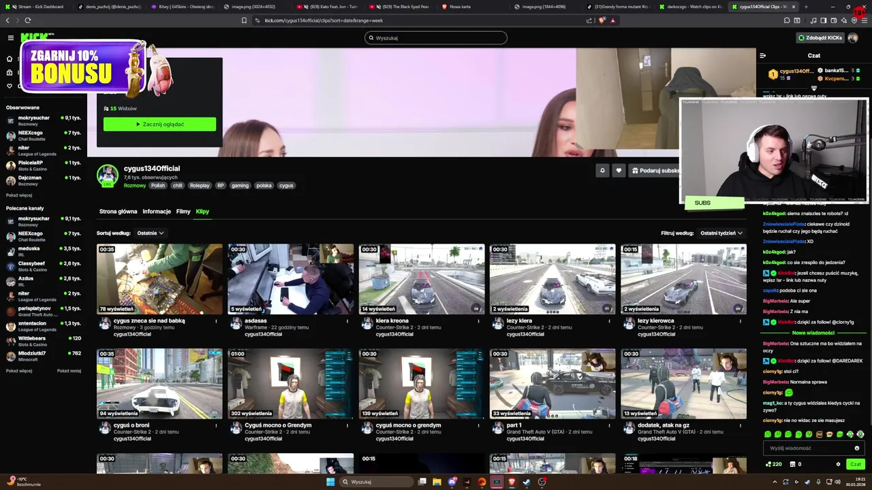Viewport: 872px width, 490px height.
Task: Click the notification bell on channel
Action: 602,171
